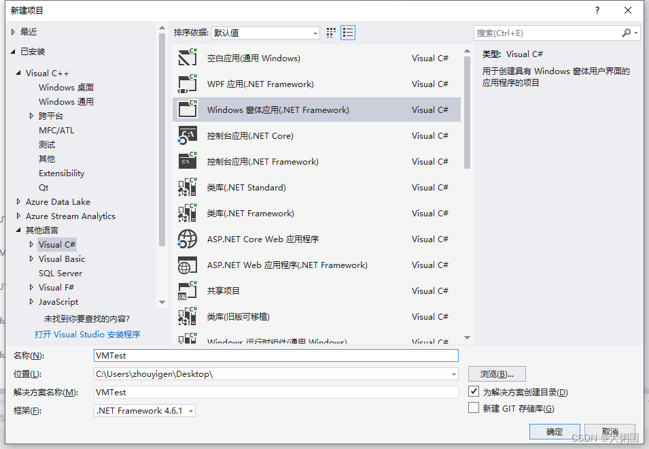
Task: Open 打开 Visual Studio 安装程序 link
Action: [88, 334]
